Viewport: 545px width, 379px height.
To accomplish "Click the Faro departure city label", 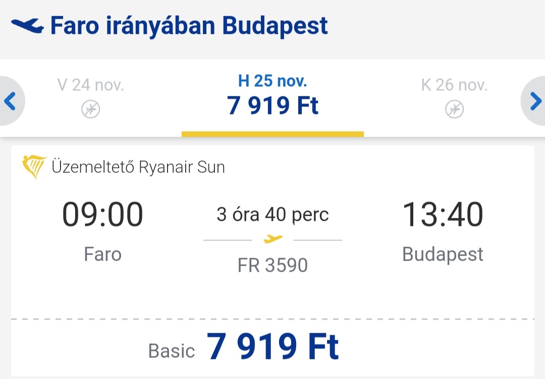I will pos(102,255).
